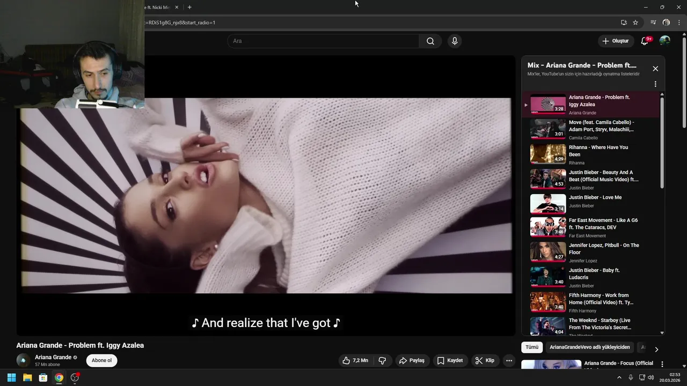Subscribe with Abone ol button
Image resolution: width=687 pixels, height=386 pixels.
point(101,360)
